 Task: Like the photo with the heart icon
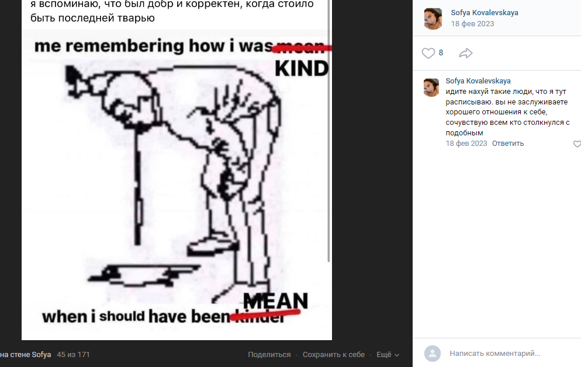[x=428, y=53]
